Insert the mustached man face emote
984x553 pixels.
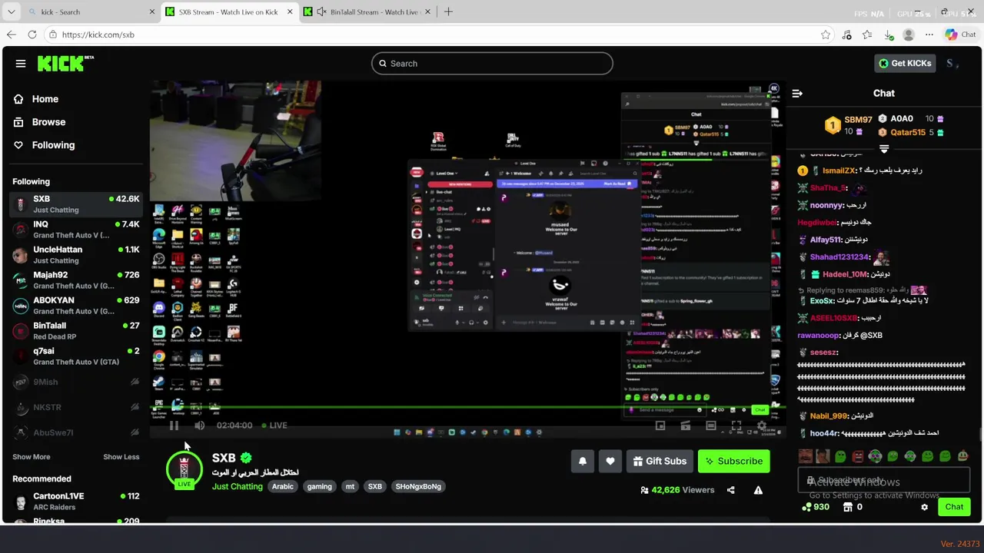coord(805,456)
